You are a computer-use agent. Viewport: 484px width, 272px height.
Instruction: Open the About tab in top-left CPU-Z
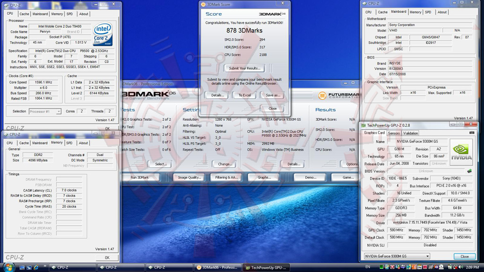[83, 14]
